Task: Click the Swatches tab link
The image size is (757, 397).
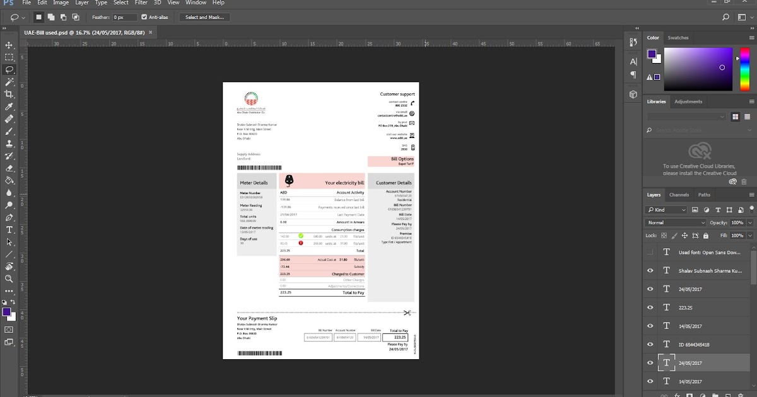Action: 678,38
